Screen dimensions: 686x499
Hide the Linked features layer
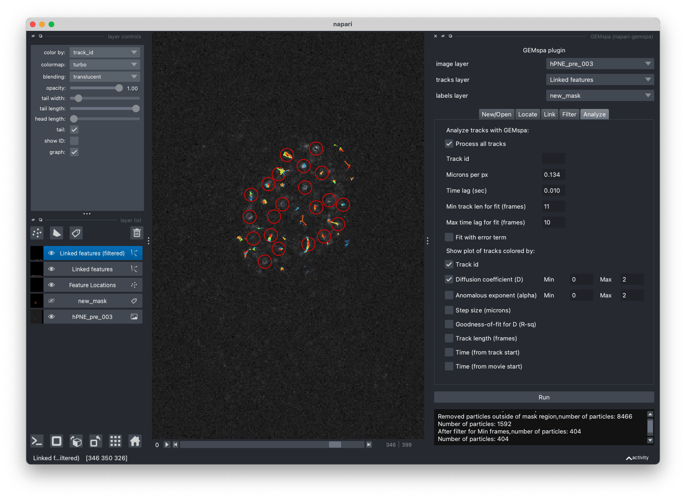(x=51, y=269)
